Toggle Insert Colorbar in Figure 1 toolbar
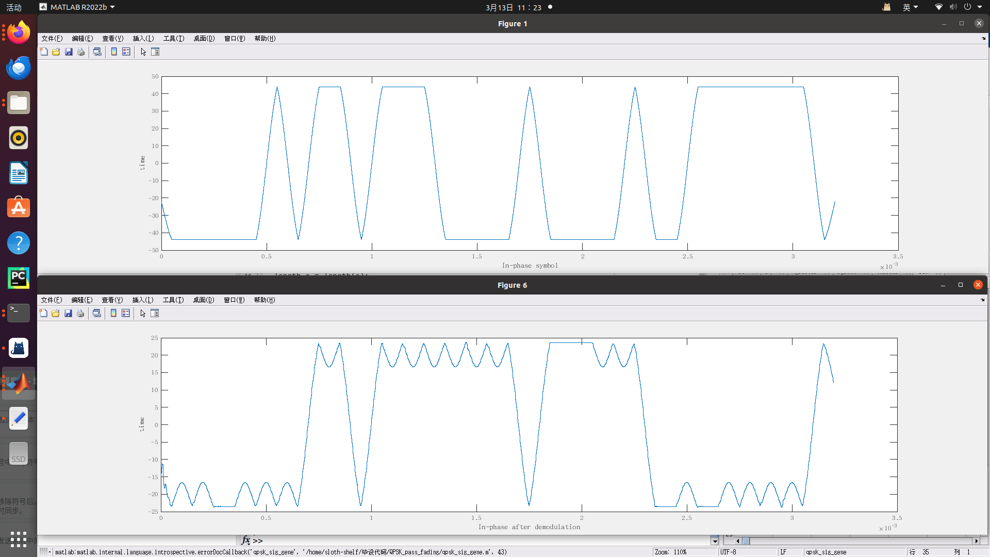This screenshot has width=990, height=557. point(114,52)
